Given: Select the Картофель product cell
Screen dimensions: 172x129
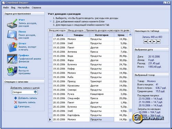Looking at the screenshot, I should click(x=78, y=115).
